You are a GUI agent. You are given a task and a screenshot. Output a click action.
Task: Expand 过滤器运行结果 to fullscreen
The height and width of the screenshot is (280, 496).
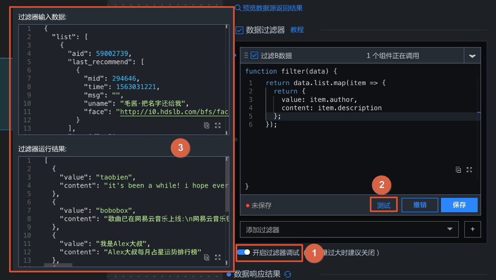pyautogui.click(x=218, y=257)
